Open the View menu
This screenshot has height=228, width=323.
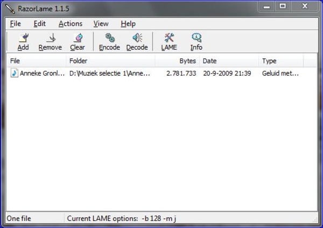coord(101,24)
